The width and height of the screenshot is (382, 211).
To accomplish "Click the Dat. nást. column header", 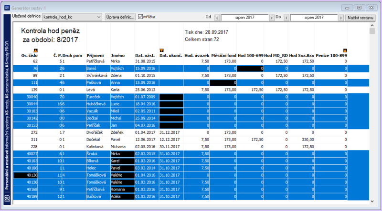I will [x=145, y=56].
